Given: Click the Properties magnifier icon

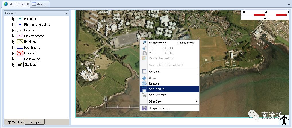Looking at the screenshot, I should click(144, 43).
